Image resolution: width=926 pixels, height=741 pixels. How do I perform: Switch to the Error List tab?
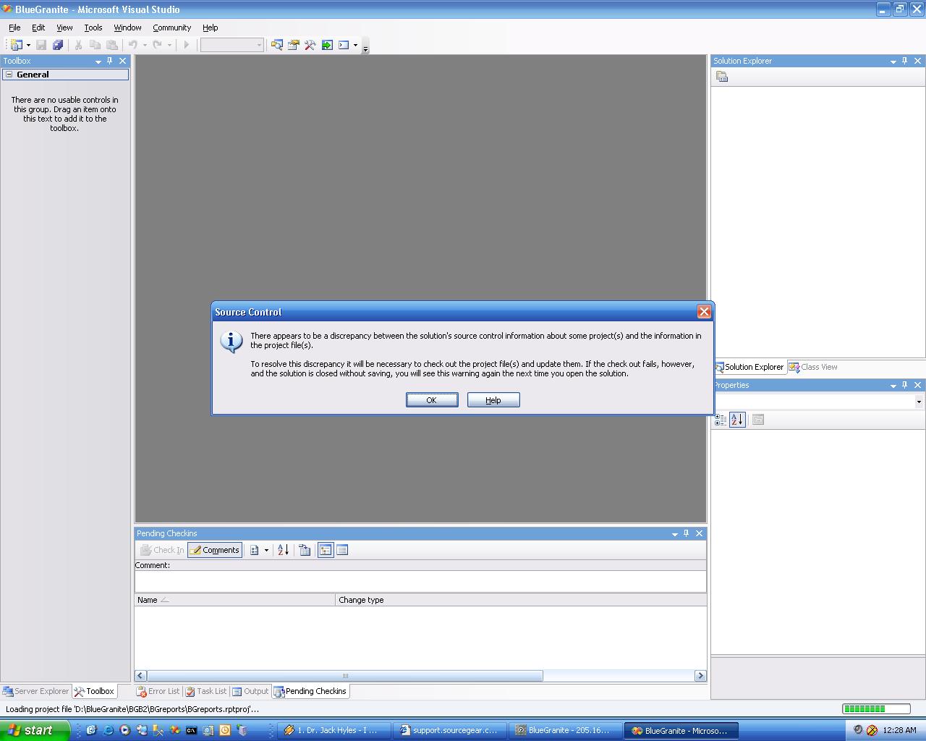158,691
